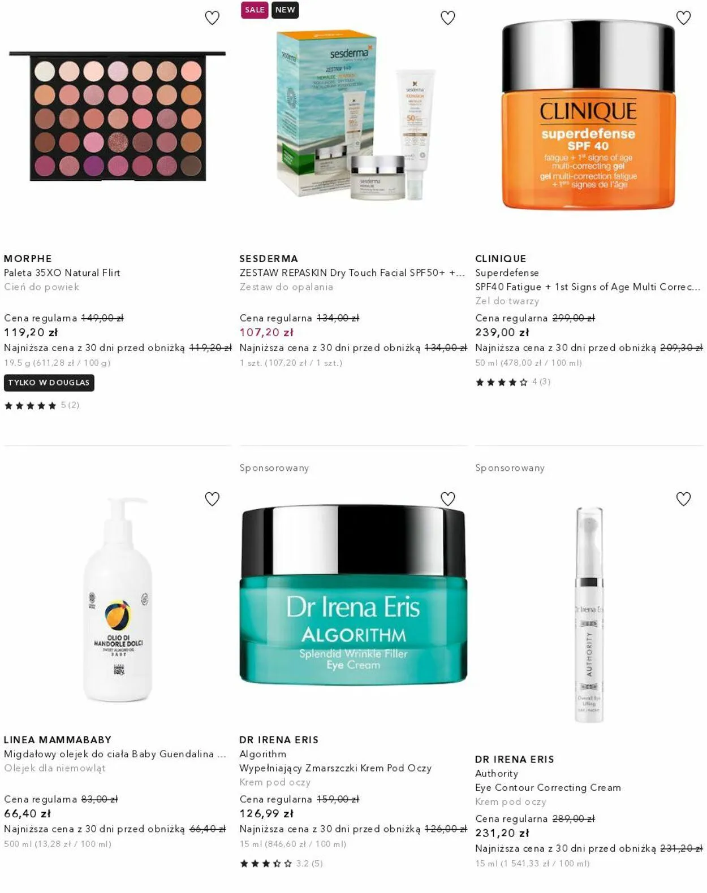This screenshot has height=893, width=707.
Task: Open Paleta 35XO Natural Flirt product link
Action: pyautogui.click(x=62, y=273)
